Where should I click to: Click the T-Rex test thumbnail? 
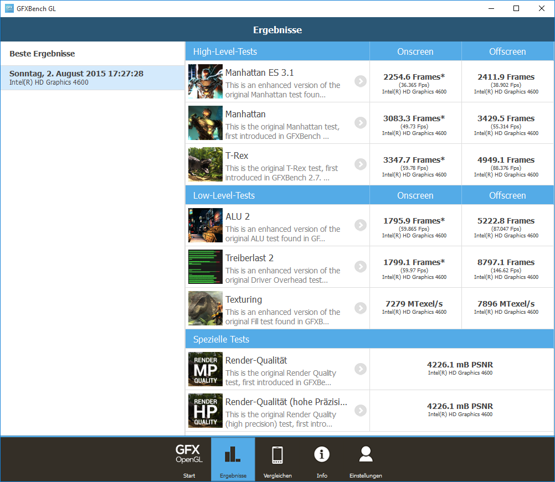(x=205, y=164)
